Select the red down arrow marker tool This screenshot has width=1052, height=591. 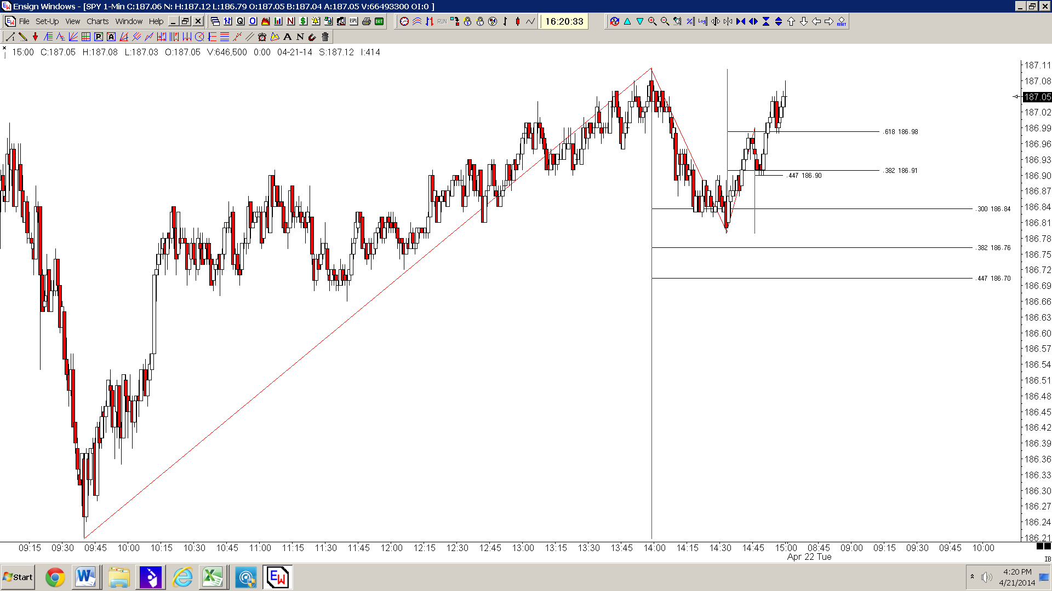[35, 37]
